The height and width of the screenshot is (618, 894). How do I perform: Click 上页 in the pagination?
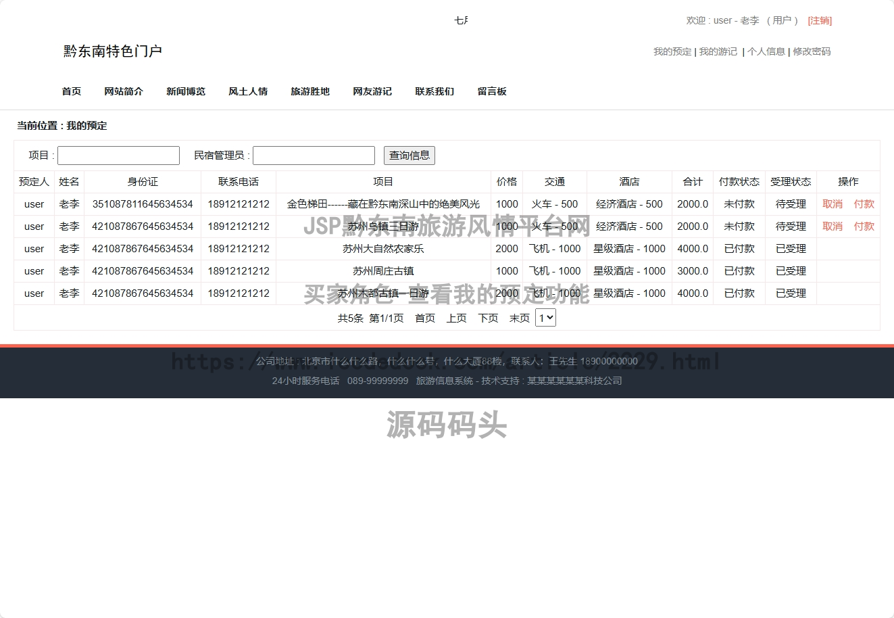457,318
